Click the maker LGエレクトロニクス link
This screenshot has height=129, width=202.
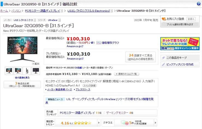pyautogui.click(x=23, y=20)
